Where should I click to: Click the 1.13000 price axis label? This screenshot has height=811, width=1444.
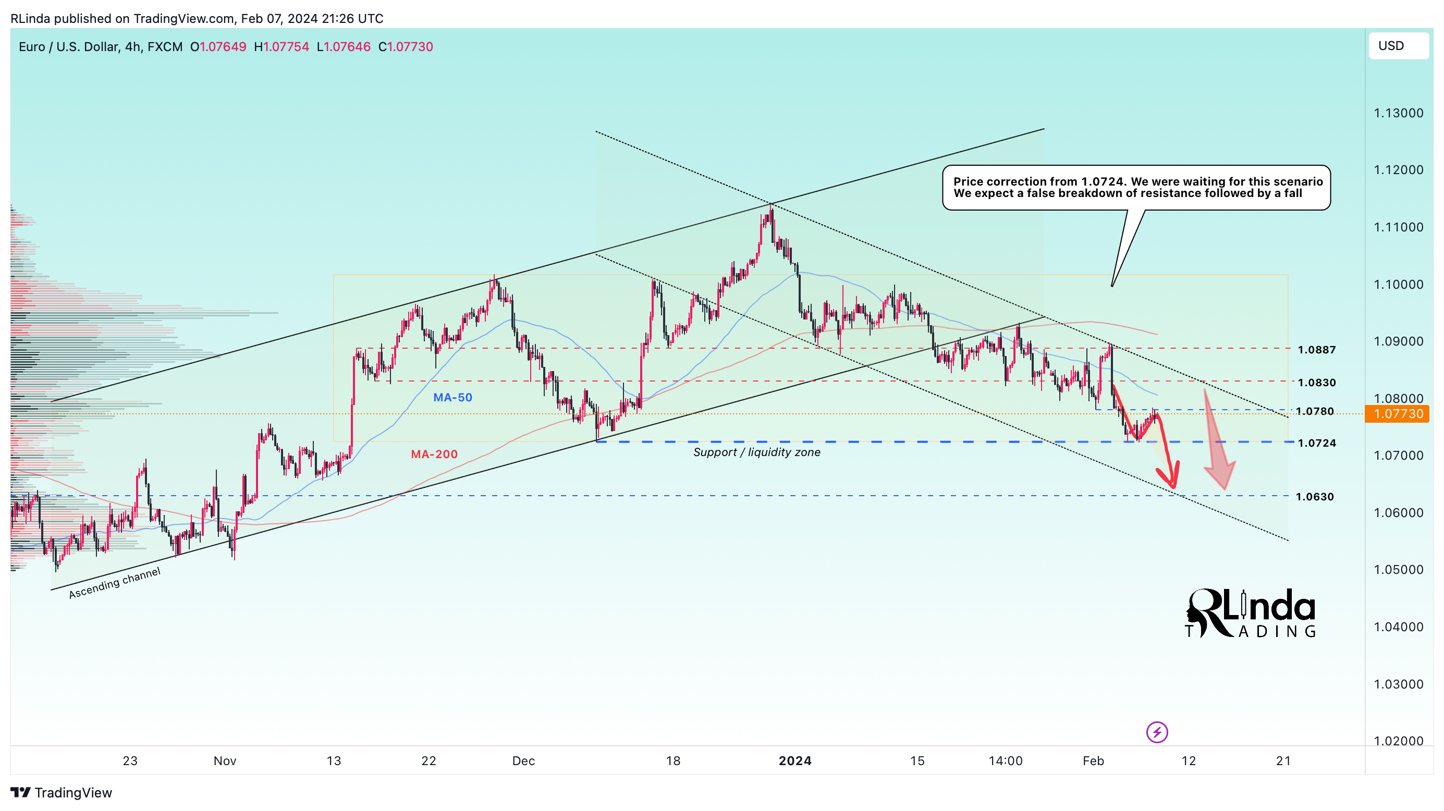pyautogui.click(x=1399, y=113)
